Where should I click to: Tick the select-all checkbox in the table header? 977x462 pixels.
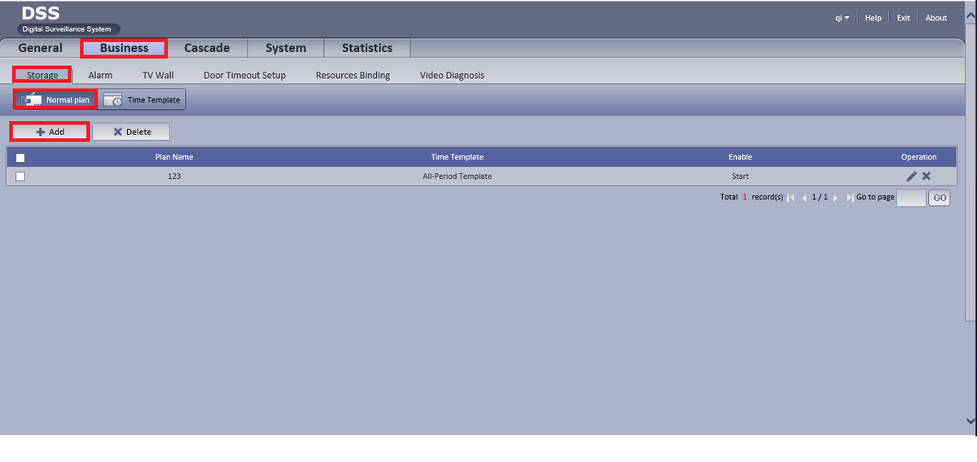point(20,158)
